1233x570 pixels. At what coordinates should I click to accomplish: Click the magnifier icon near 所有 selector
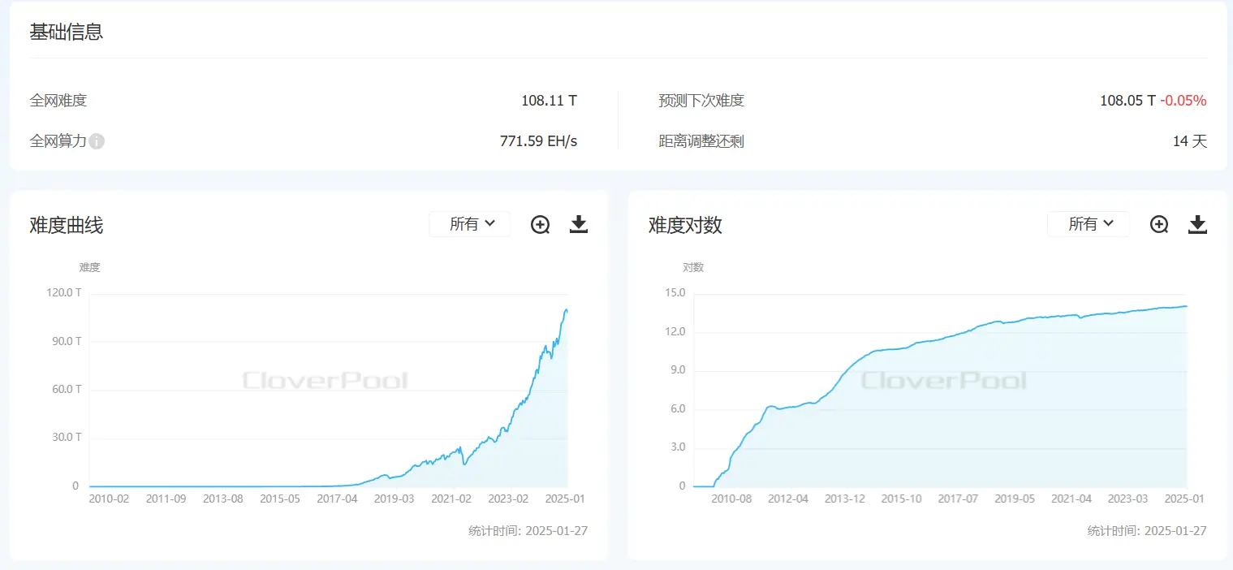(x=540, y=224)
